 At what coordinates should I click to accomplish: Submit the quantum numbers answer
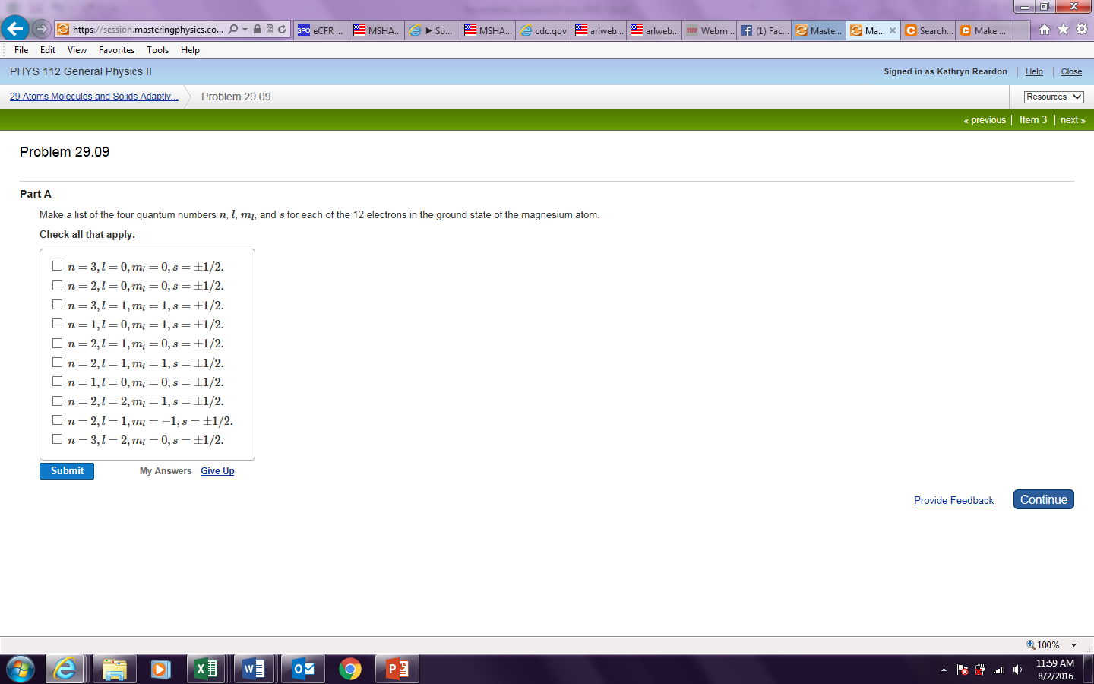(66, 470)
